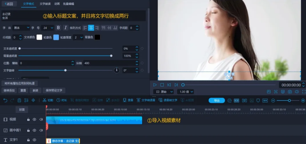Start 录音 voice recording
Image resolution: width=306 pixels, height=144 pixels.
[128, 100]
